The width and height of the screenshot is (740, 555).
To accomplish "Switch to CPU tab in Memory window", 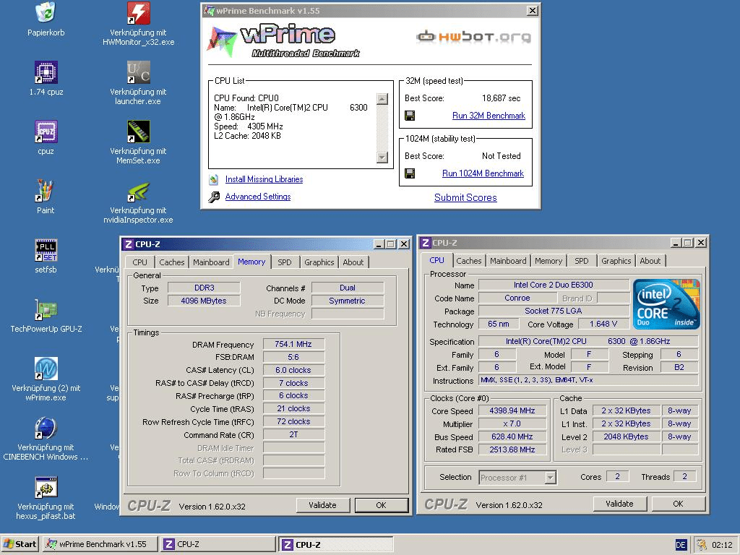I will (139, 262).
